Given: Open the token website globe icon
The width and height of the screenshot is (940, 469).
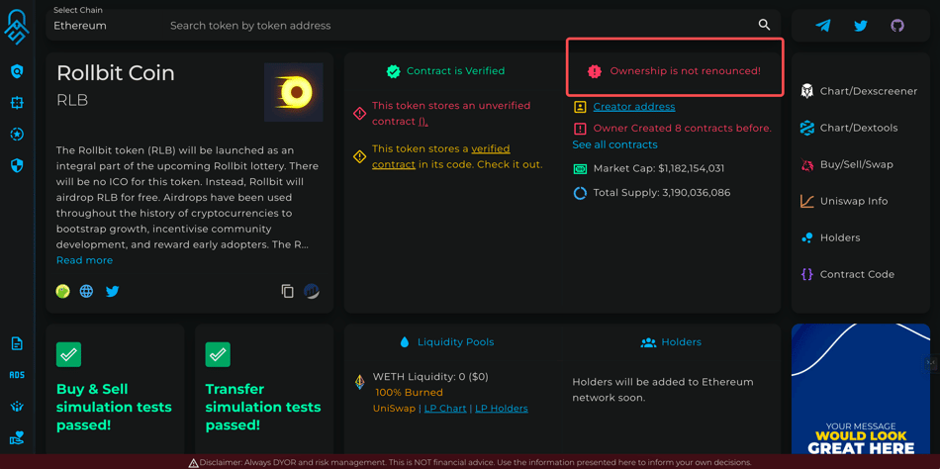Looking at the screenshot, I should click(86, 292).
